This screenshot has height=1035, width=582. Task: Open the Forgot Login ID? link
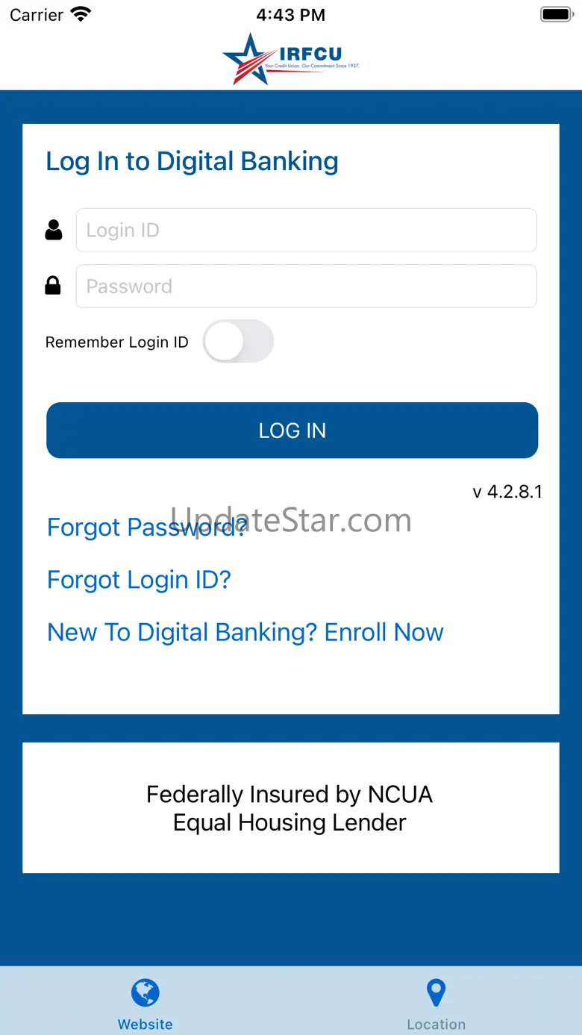click(139, 580)
